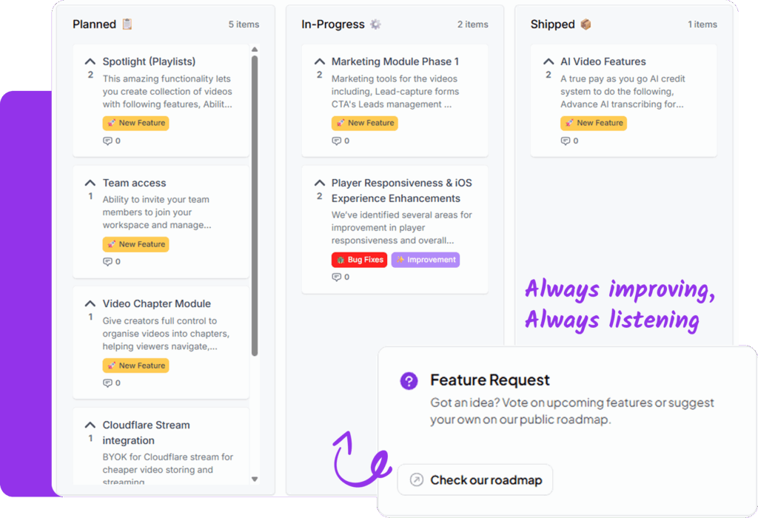Click the Planned list scroll-up arrow
Screen dimensions: 758x518
click(x=255, y=50)
